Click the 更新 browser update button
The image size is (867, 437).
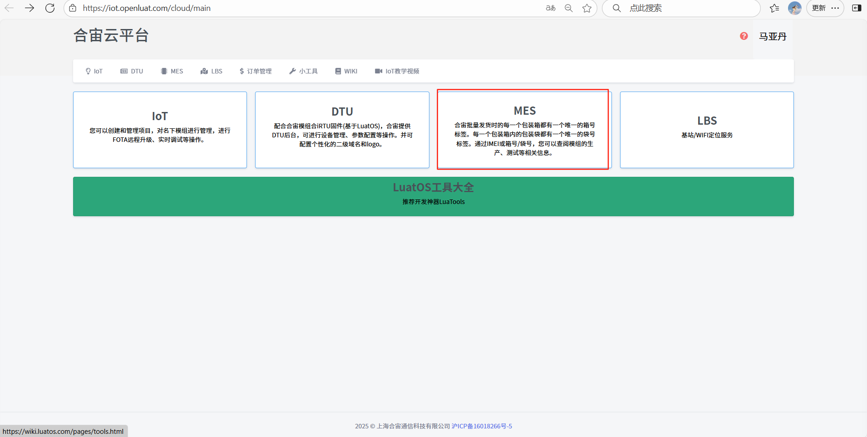pos(819,8)
